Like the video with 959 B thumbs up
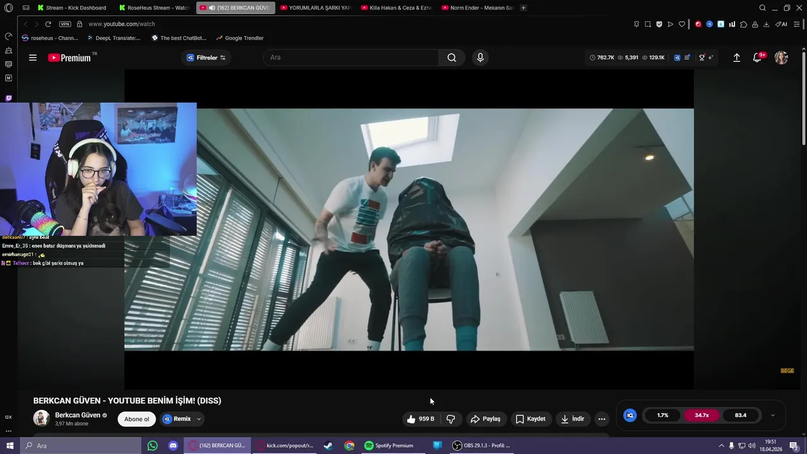 [x=421, y=419]
